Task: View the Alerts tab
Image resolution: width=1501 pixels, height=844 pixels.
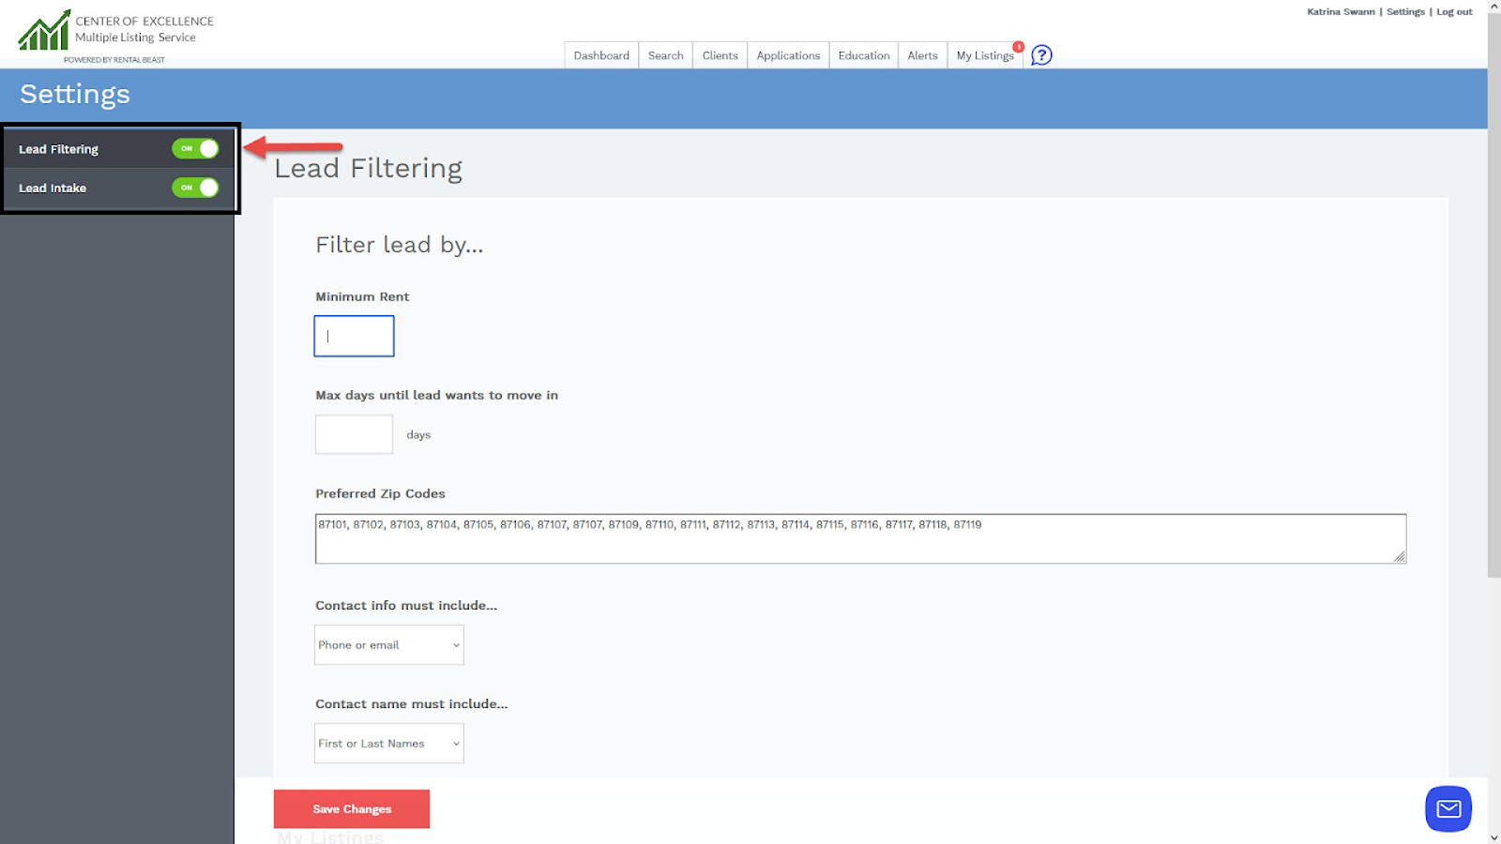Action: [x=922, y=55]
